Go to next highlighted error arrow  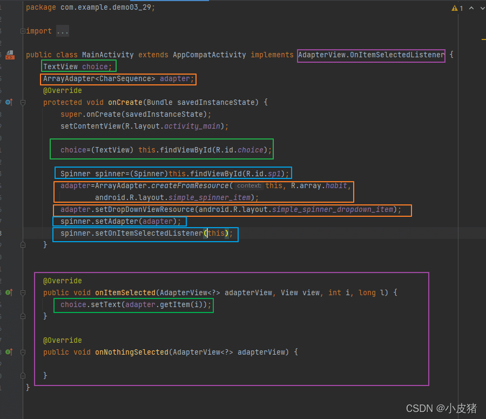pos(481,8)
